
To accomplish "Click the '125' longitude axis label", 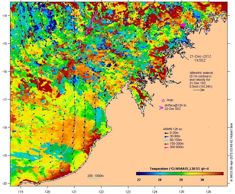I will coord(182,192).
